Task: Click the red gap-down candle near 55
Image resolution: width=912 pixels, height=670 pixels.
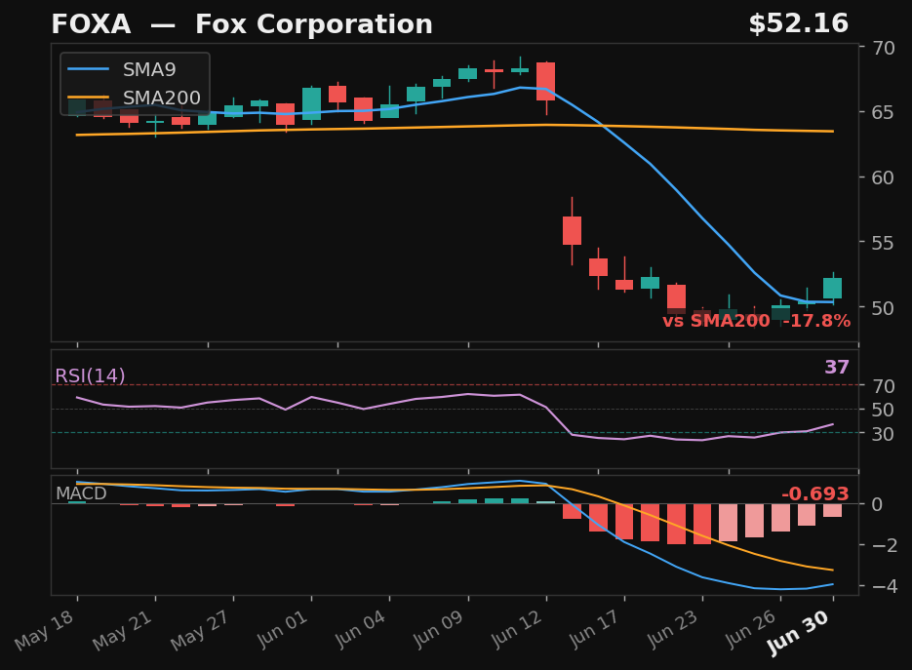Action: pyautogui.click(x=572, y=230)
